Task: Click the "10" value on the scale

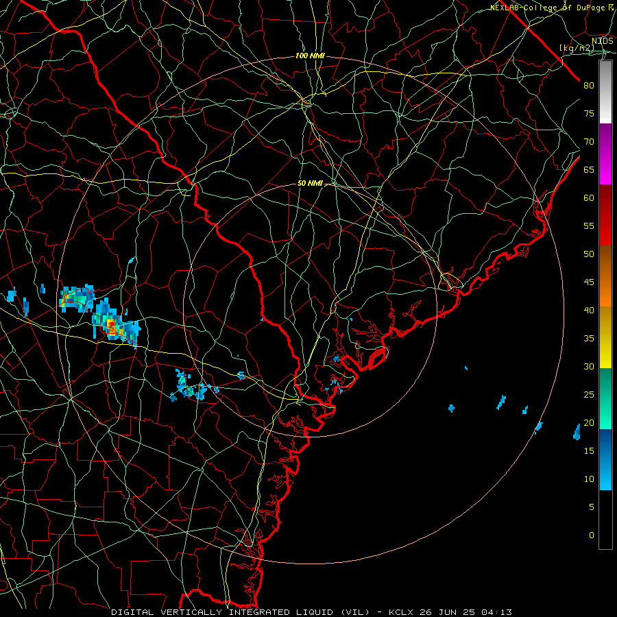Action: (x=589, y=479)
